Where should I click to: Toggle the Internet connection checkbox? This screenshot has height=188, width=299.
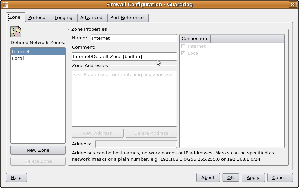click(x=183, y=46)
